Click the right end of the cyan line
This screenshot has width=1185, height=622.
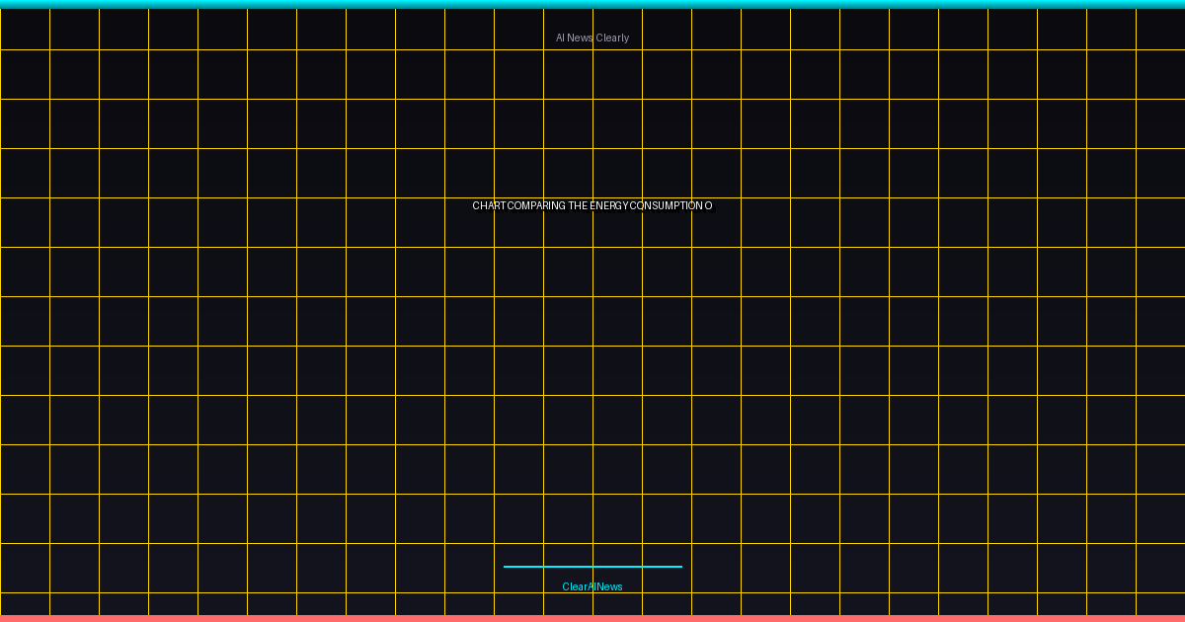point(679,567)
